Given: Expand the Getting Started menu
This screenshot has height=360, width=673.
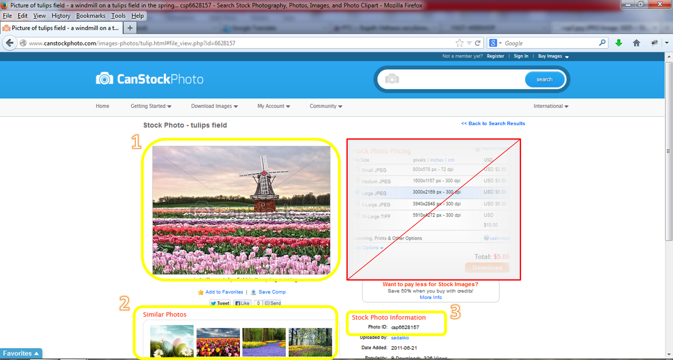Looking at the screenshot, I should click(151, 106).
